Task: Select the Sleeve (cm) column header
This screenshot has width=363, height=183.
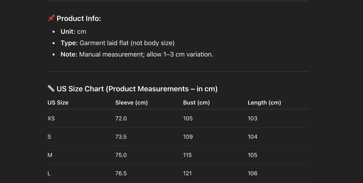Action: (131, 102)
